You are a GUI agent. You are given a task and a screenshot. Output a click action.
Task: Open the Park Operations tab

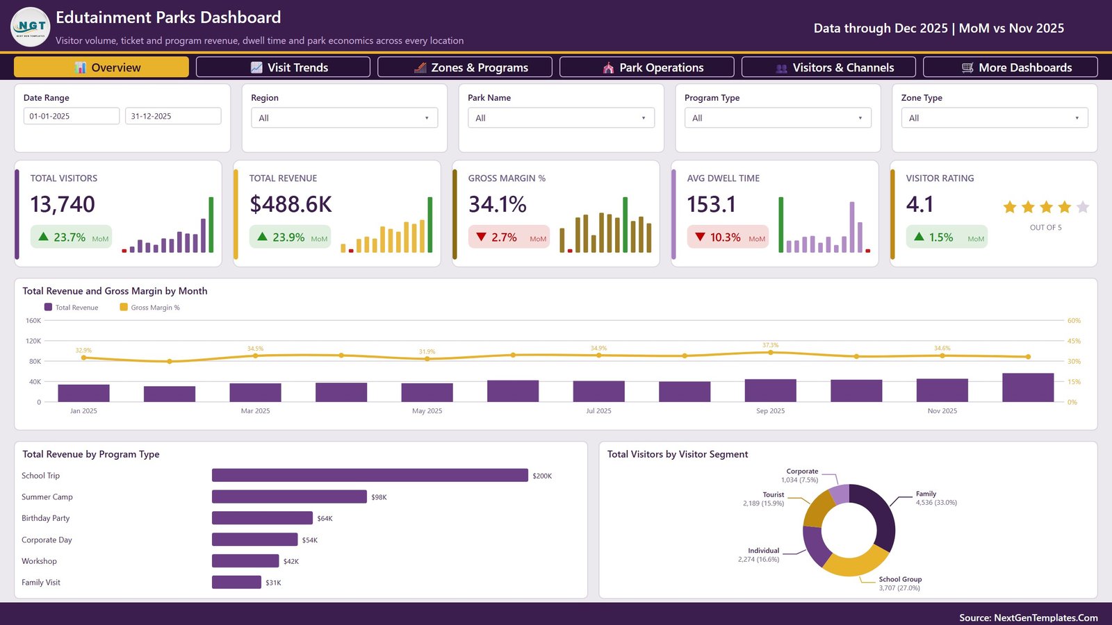coord(647,67)
